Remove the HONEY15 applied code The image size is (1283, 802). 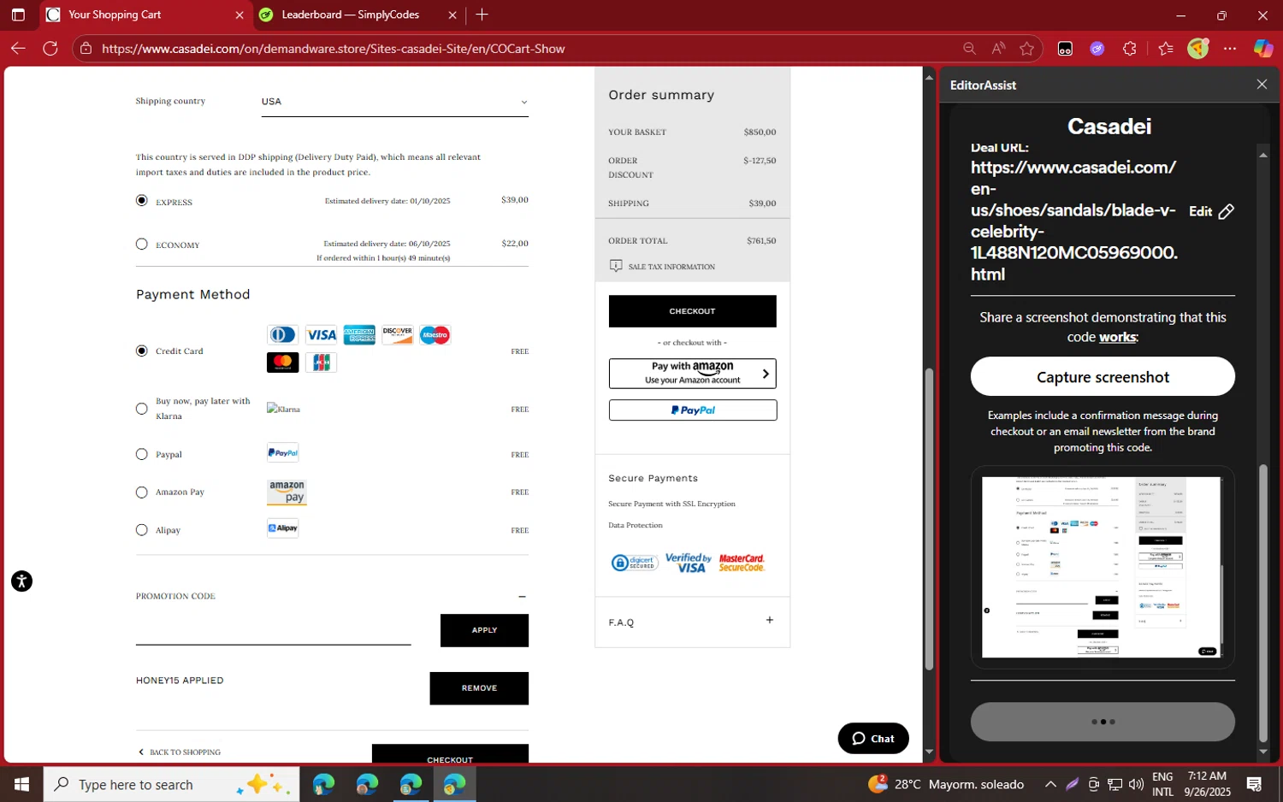coord(479,688)
